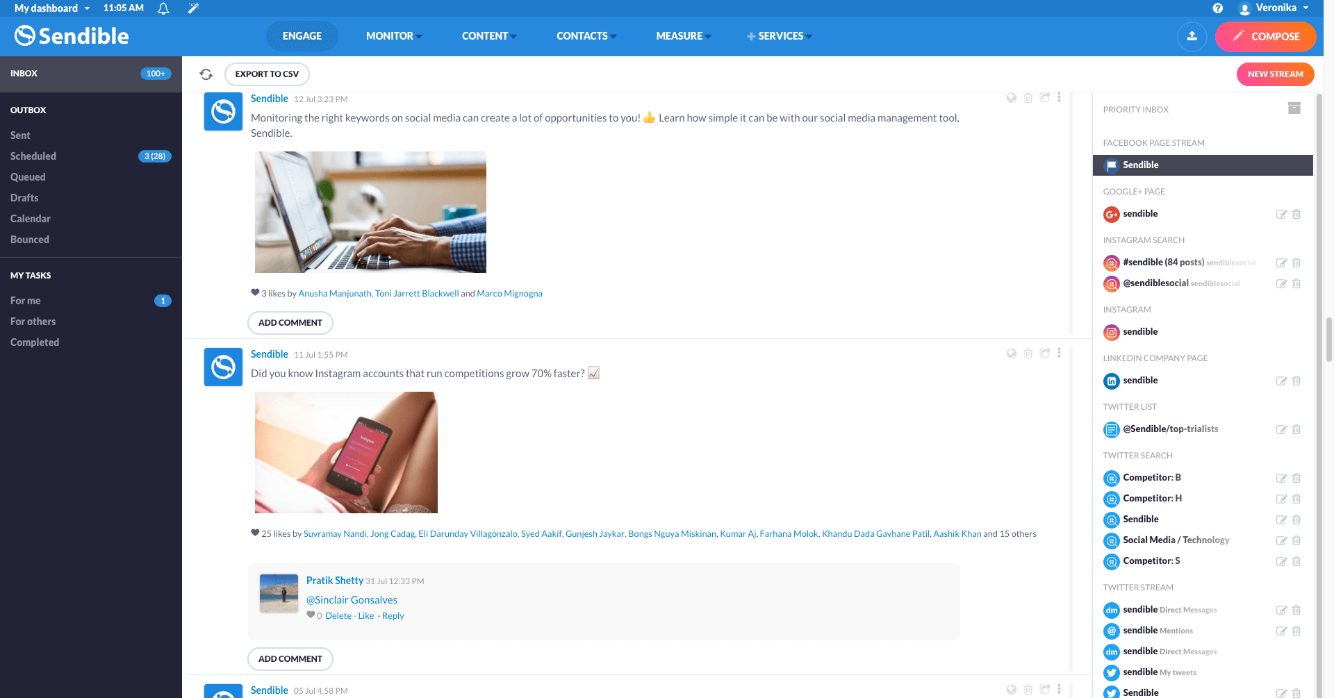Click Export to CSV
The height and width of the screenshot is (698, 1334).
[267, 74]
